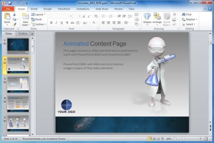214x143 pixels.
Task: Zoom out with minus button
Action: point(175,139)
